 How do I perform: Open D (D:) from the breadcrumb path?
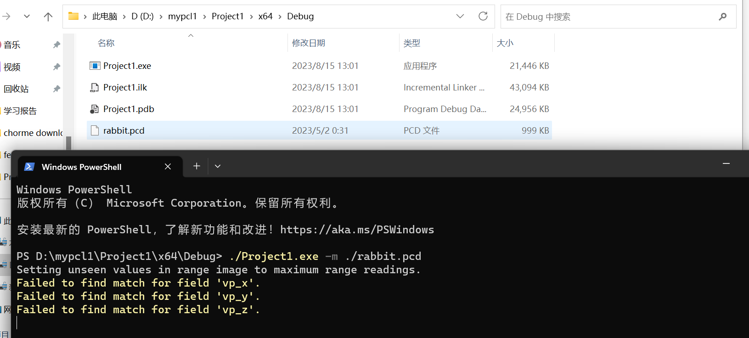click(x=143, y=16)
